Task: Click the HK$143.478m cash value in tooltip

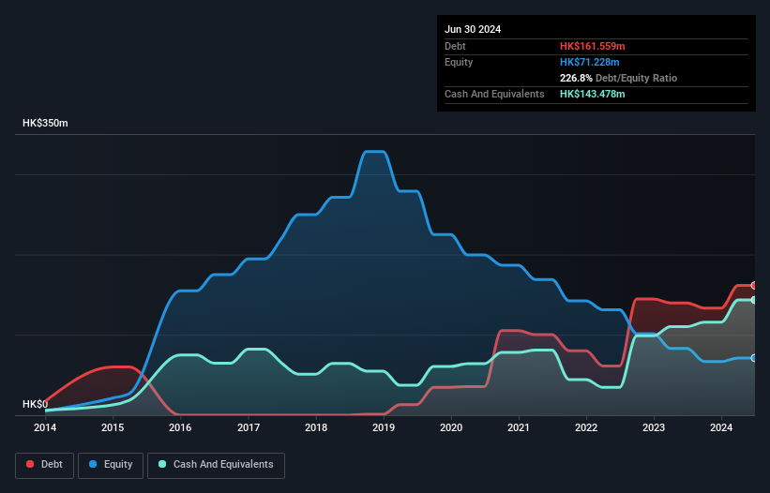Action: [x=593, y=95]
